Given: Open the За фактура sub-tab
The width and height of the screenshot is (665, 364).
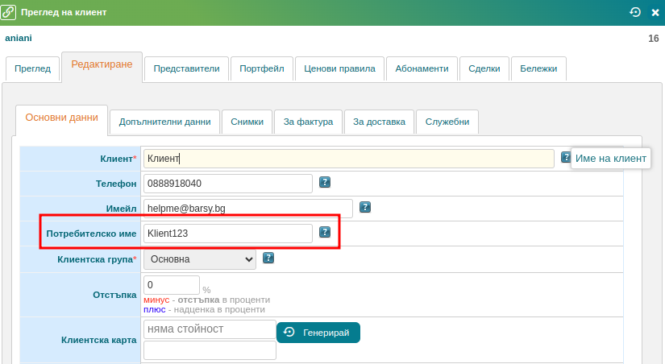Looking at the screenshot, I should point(309,122).
